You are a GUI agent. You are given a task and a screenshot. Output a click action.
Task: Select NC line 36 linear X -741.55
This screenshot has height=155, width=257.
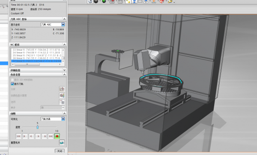[36, 58]
